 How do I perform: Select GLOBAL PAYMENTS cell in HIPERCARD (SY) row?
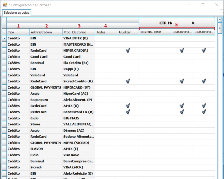tap(46, 87)
